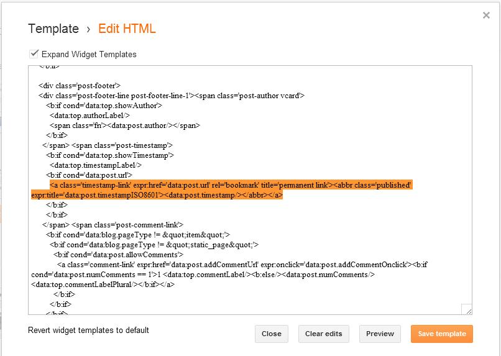
Task: Click the data:top.showAuthor condition line
Action: [x=104, y=106]
